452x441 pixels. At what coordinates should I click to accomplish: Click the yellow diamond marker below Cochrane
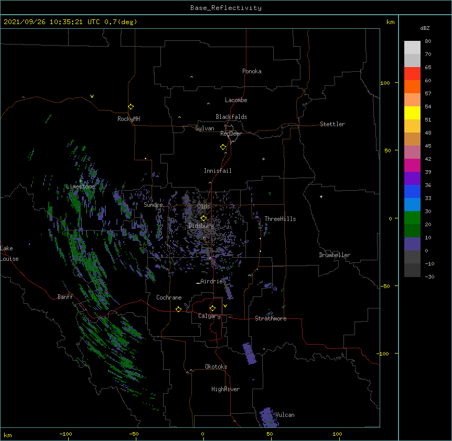[178, 309]
